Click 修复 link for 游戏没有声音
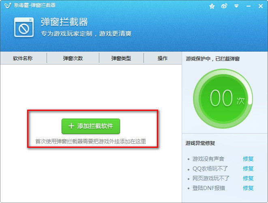The height and width of the screenshot is (203, 268). click(248, 159)
